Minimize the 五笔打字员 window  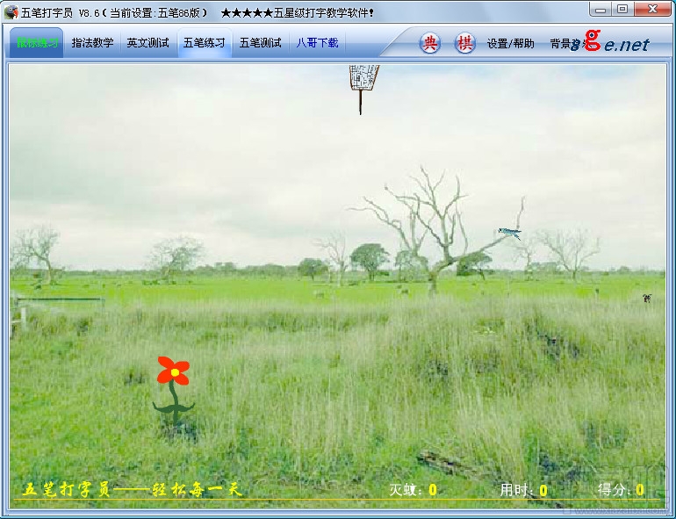601,9
